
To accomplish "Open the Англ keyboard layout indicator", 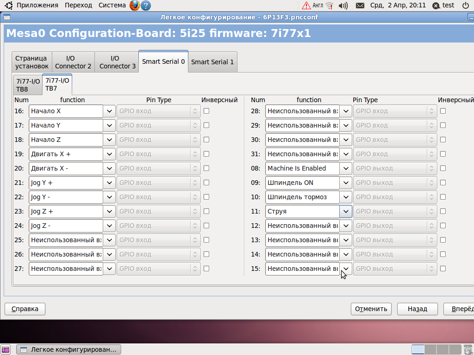I will coord(318,6).
